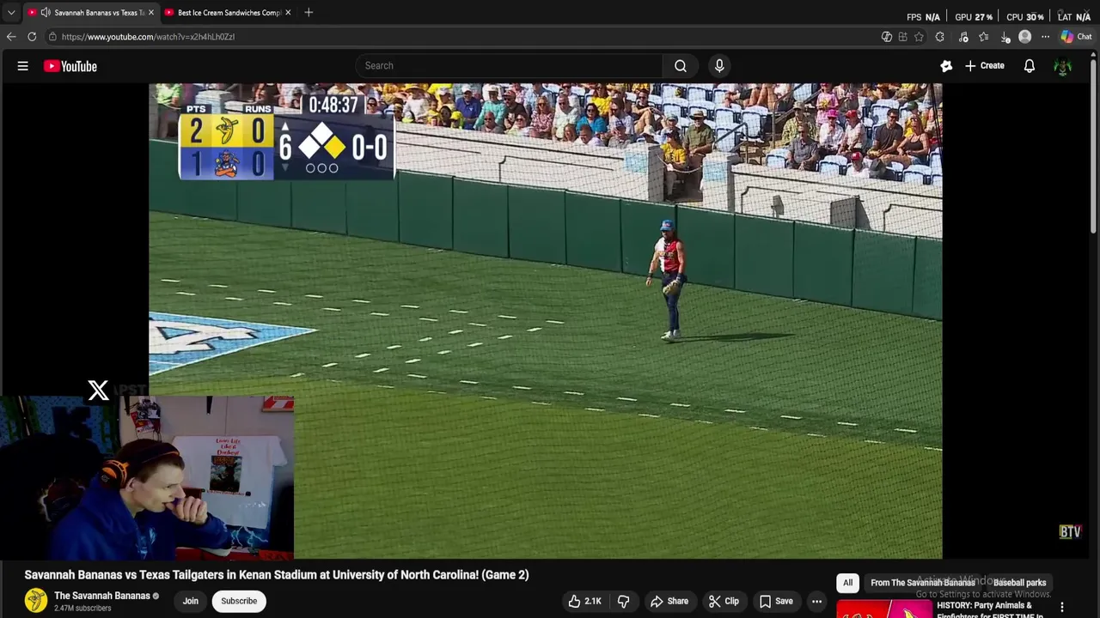Click the 2.47M subscribers text
The width and height of the screenshot is (1100, 618).
pos(82,609)
